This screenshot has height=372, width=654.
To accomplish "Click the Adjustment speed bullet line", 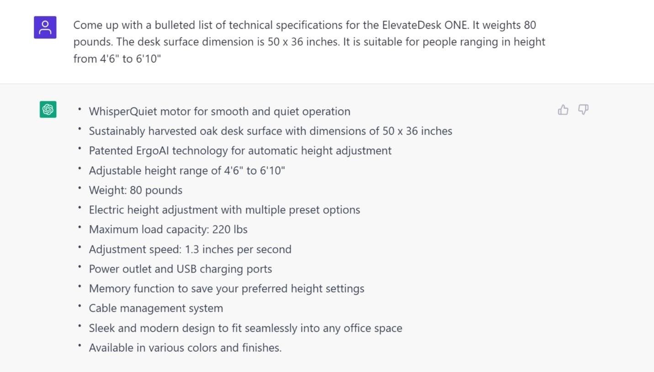I will (190, 249).
